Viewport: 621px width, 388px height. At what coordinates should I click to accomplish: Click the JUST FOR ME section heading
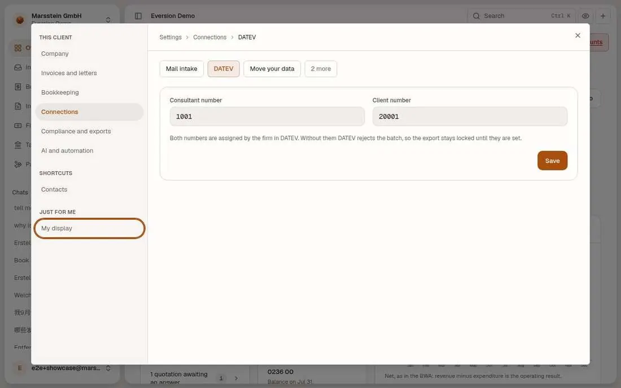[x=58, y=212]
